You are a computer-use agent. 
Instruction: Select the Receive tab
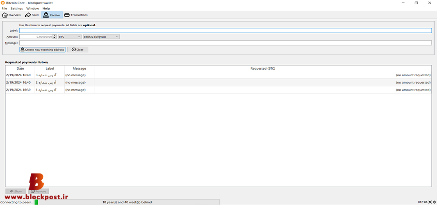52,15
